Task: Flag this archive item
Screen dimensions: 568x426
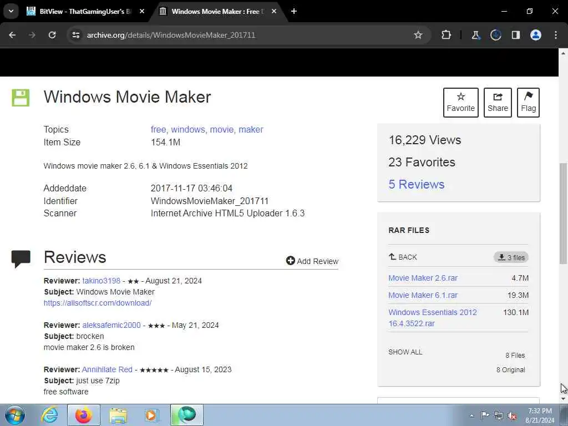Action: pyautogui.click(x=528, y=103)
